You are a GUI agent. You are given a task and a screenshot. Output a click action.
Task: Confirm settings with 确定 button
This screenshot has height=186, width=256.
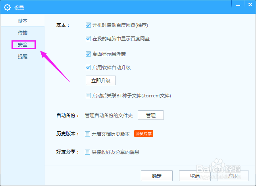point(157,176)
